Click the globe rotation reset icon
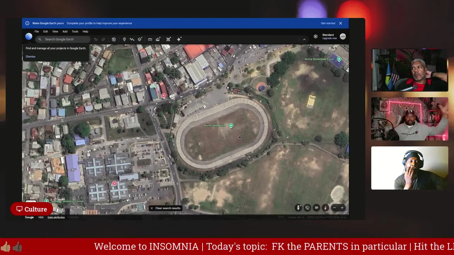 click(307, 208)
